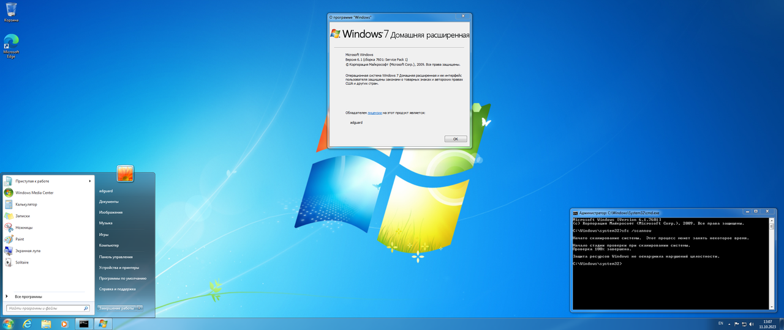784x330 pixels.
Task: Launch Экранная лупа magnifier from the Start menu
Action: [x=48, y=251]
